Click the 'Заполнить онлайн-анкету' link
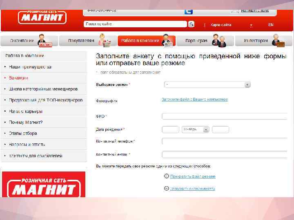The width and height of the screenshot is (294, 220). 192,188
